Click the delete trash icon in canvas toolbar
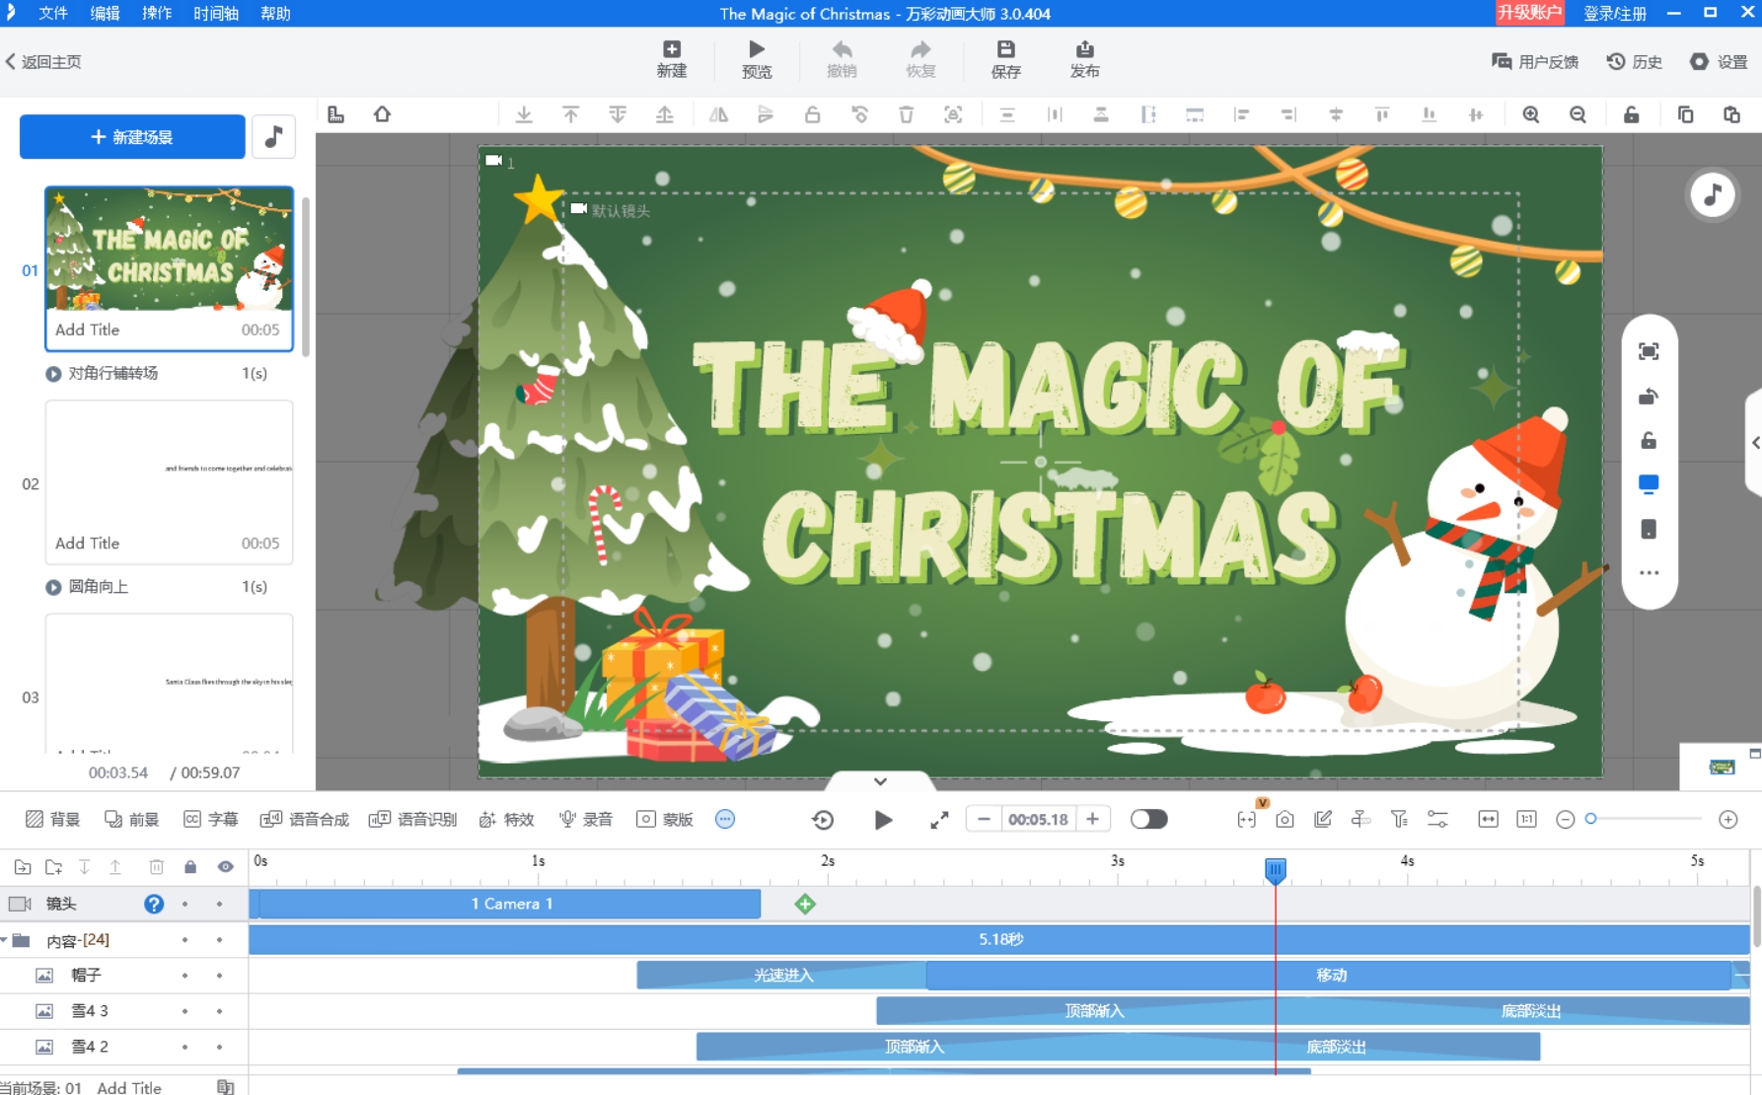Viewport: 1762px width, 1095px height. click(x=906, y=114)
